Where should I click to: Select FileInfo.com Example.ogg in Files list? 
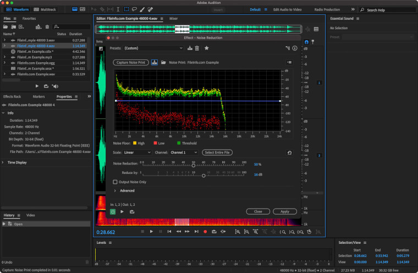pos(36,63)
